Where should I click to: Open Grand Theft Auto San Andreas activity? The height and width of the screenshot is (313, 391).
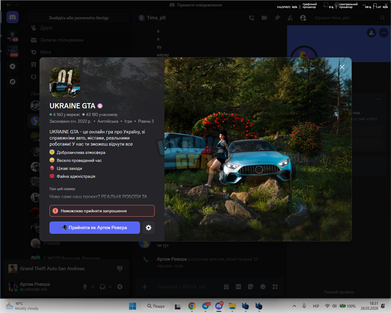(52, 269)
